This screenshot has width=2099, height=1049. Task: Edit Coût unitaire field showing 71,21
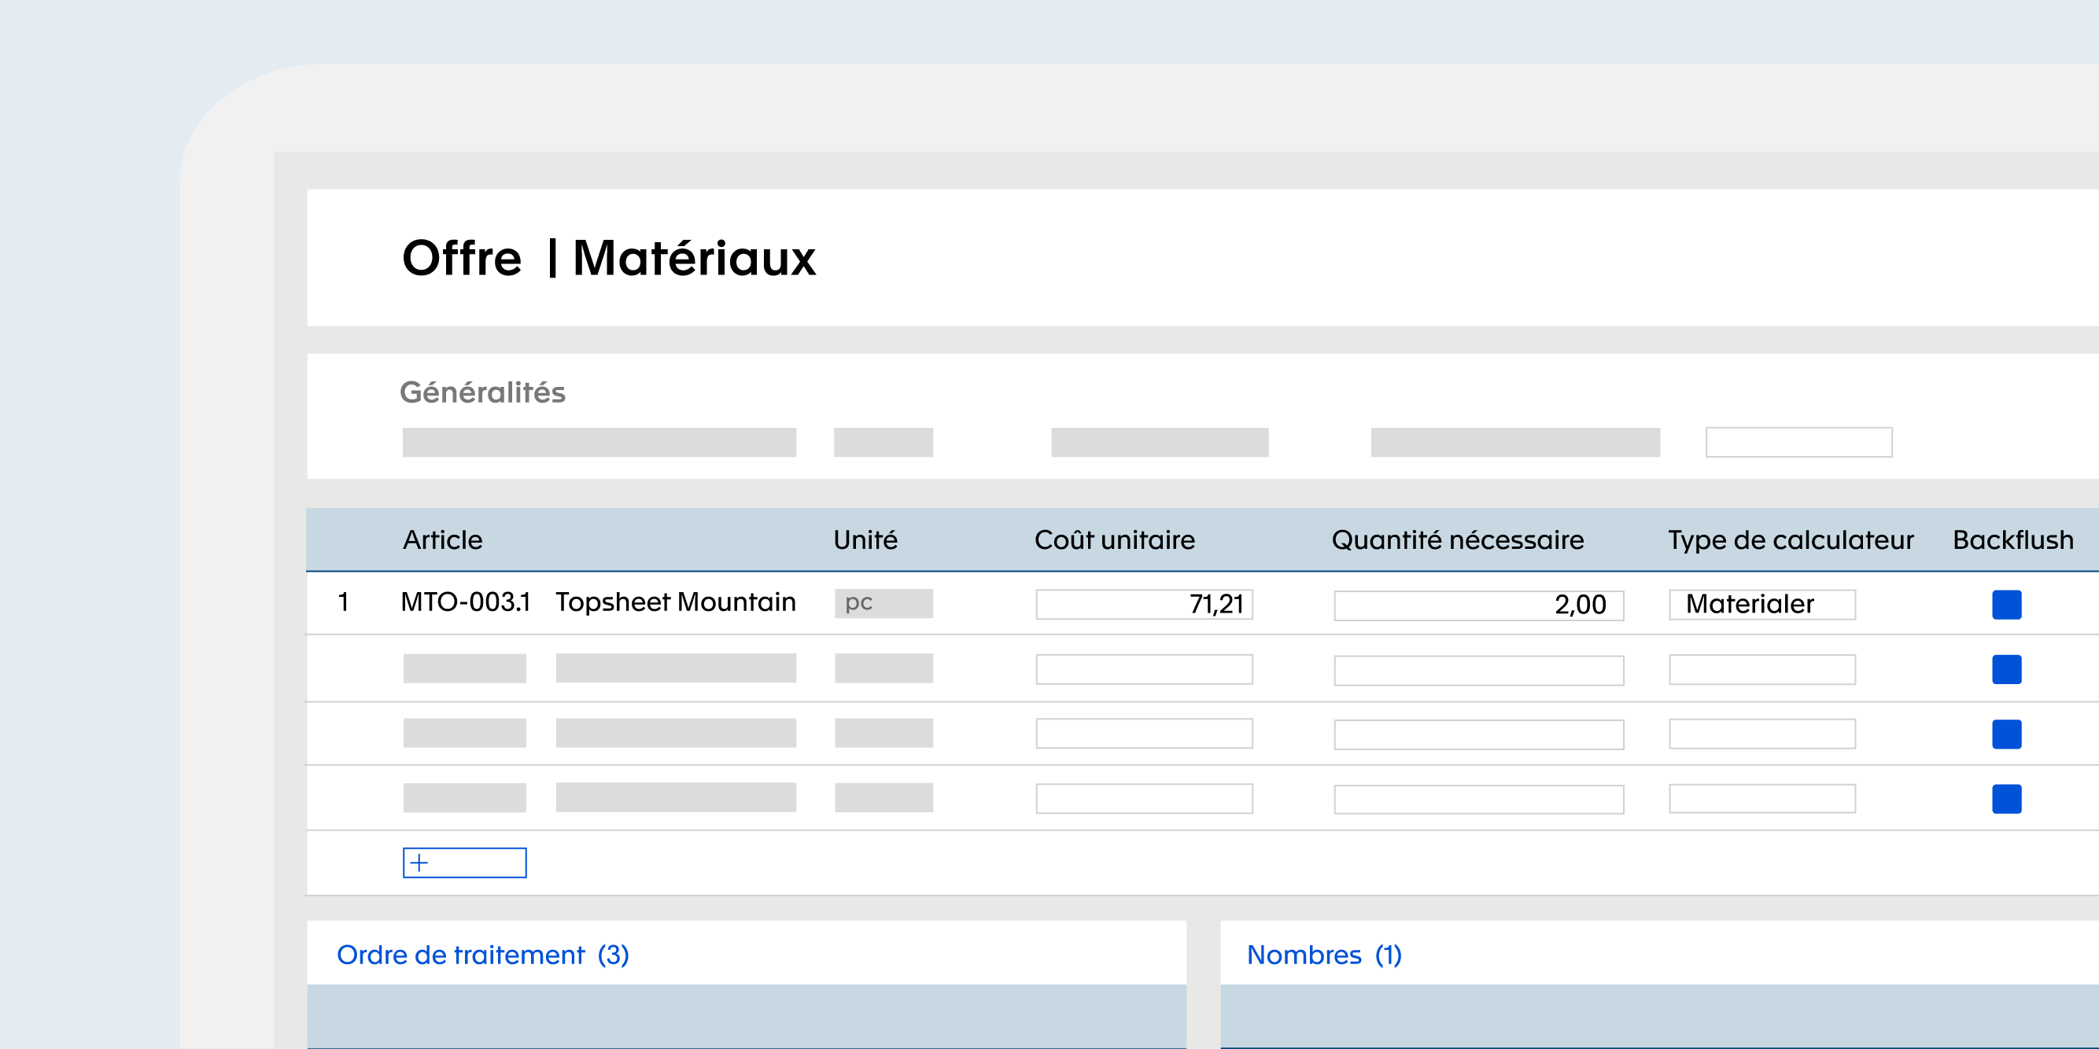(x=1144, y=604)
